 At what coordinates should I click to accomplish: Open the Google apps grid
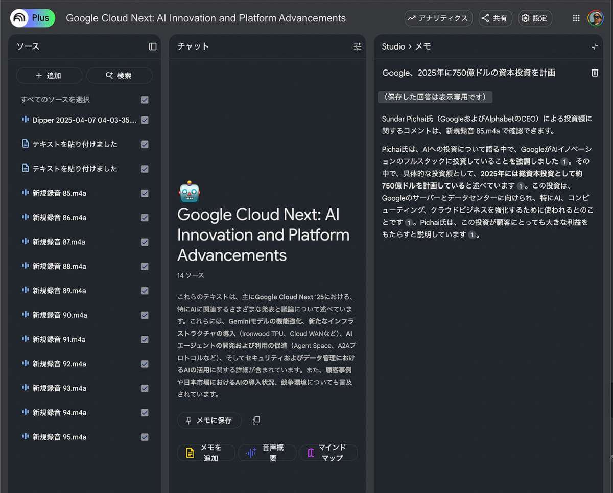(576, 18)
